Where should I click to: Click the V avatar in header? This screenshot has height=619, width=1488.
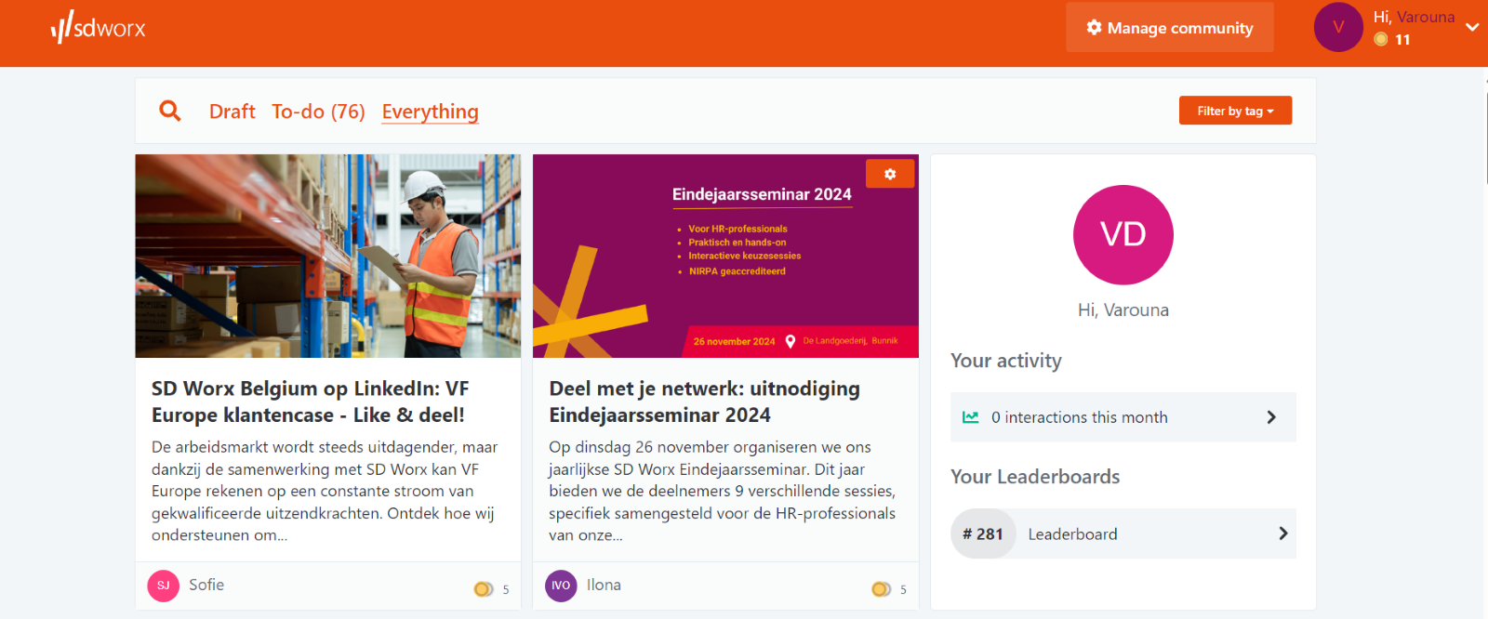click(1338, 27)
